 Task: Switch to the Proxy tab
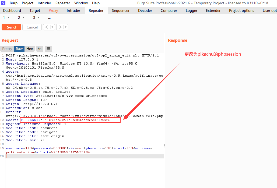click(53, 10)
